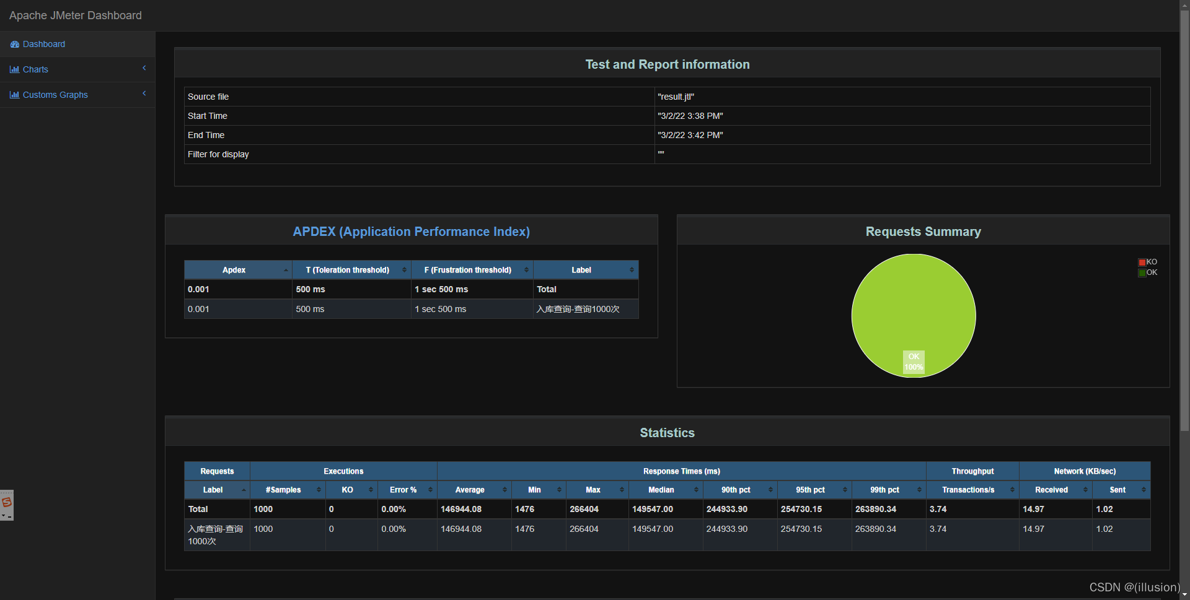Expand the Charts sidebar submenu chevron
Image resolution: width=1190 pixels, height=600 pixels.
click(144, 69)
